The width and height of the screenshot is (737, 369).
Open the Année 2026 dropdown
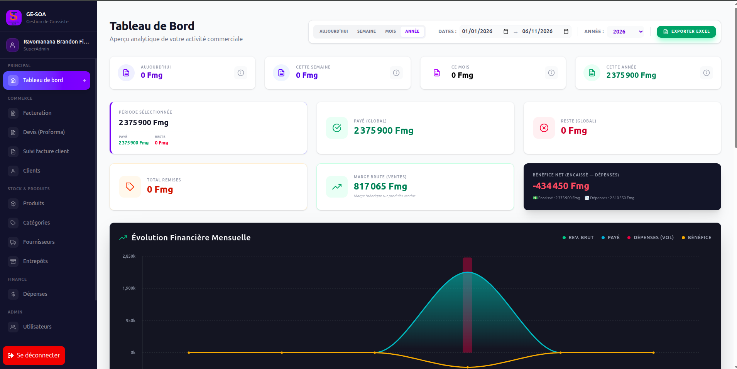[628, 32]
